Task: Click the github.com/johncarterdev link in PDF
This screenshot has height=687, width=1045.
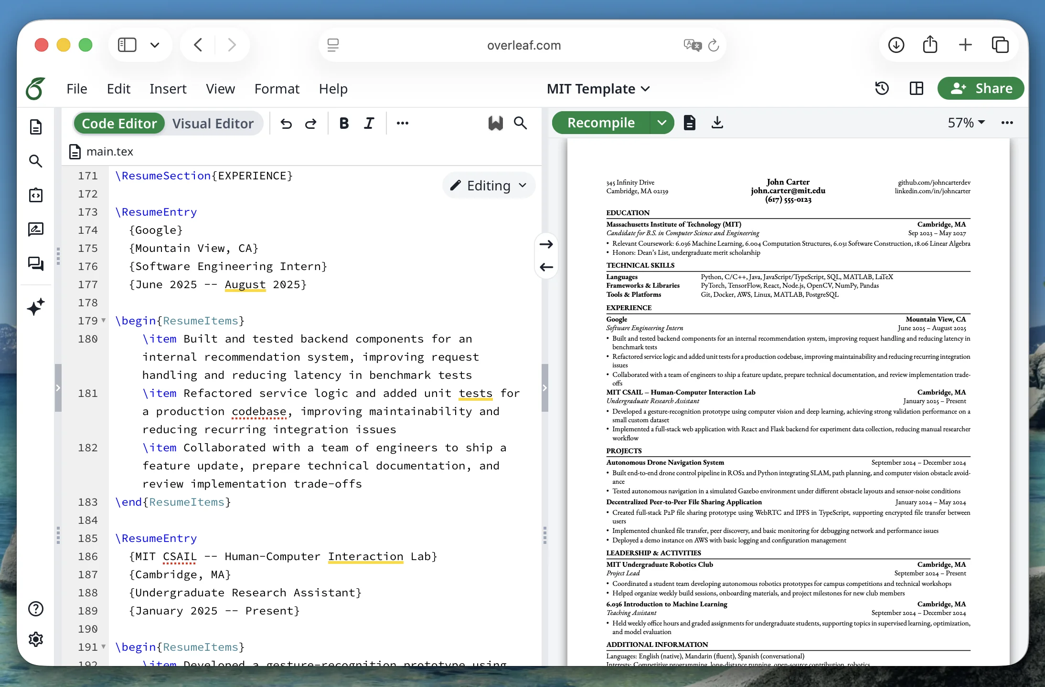Action: 934,182
